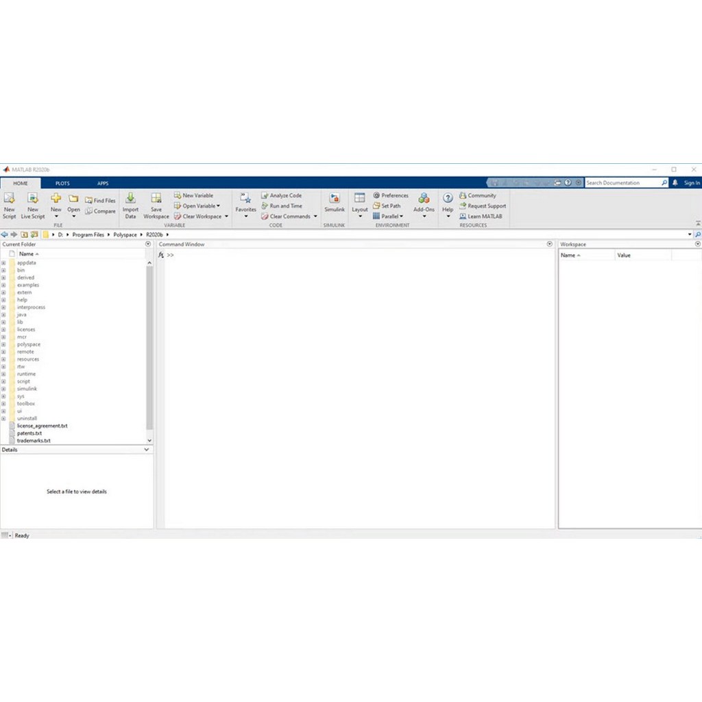Click inside Search Documentation field
702x702 pixels.
pos(624,182)
